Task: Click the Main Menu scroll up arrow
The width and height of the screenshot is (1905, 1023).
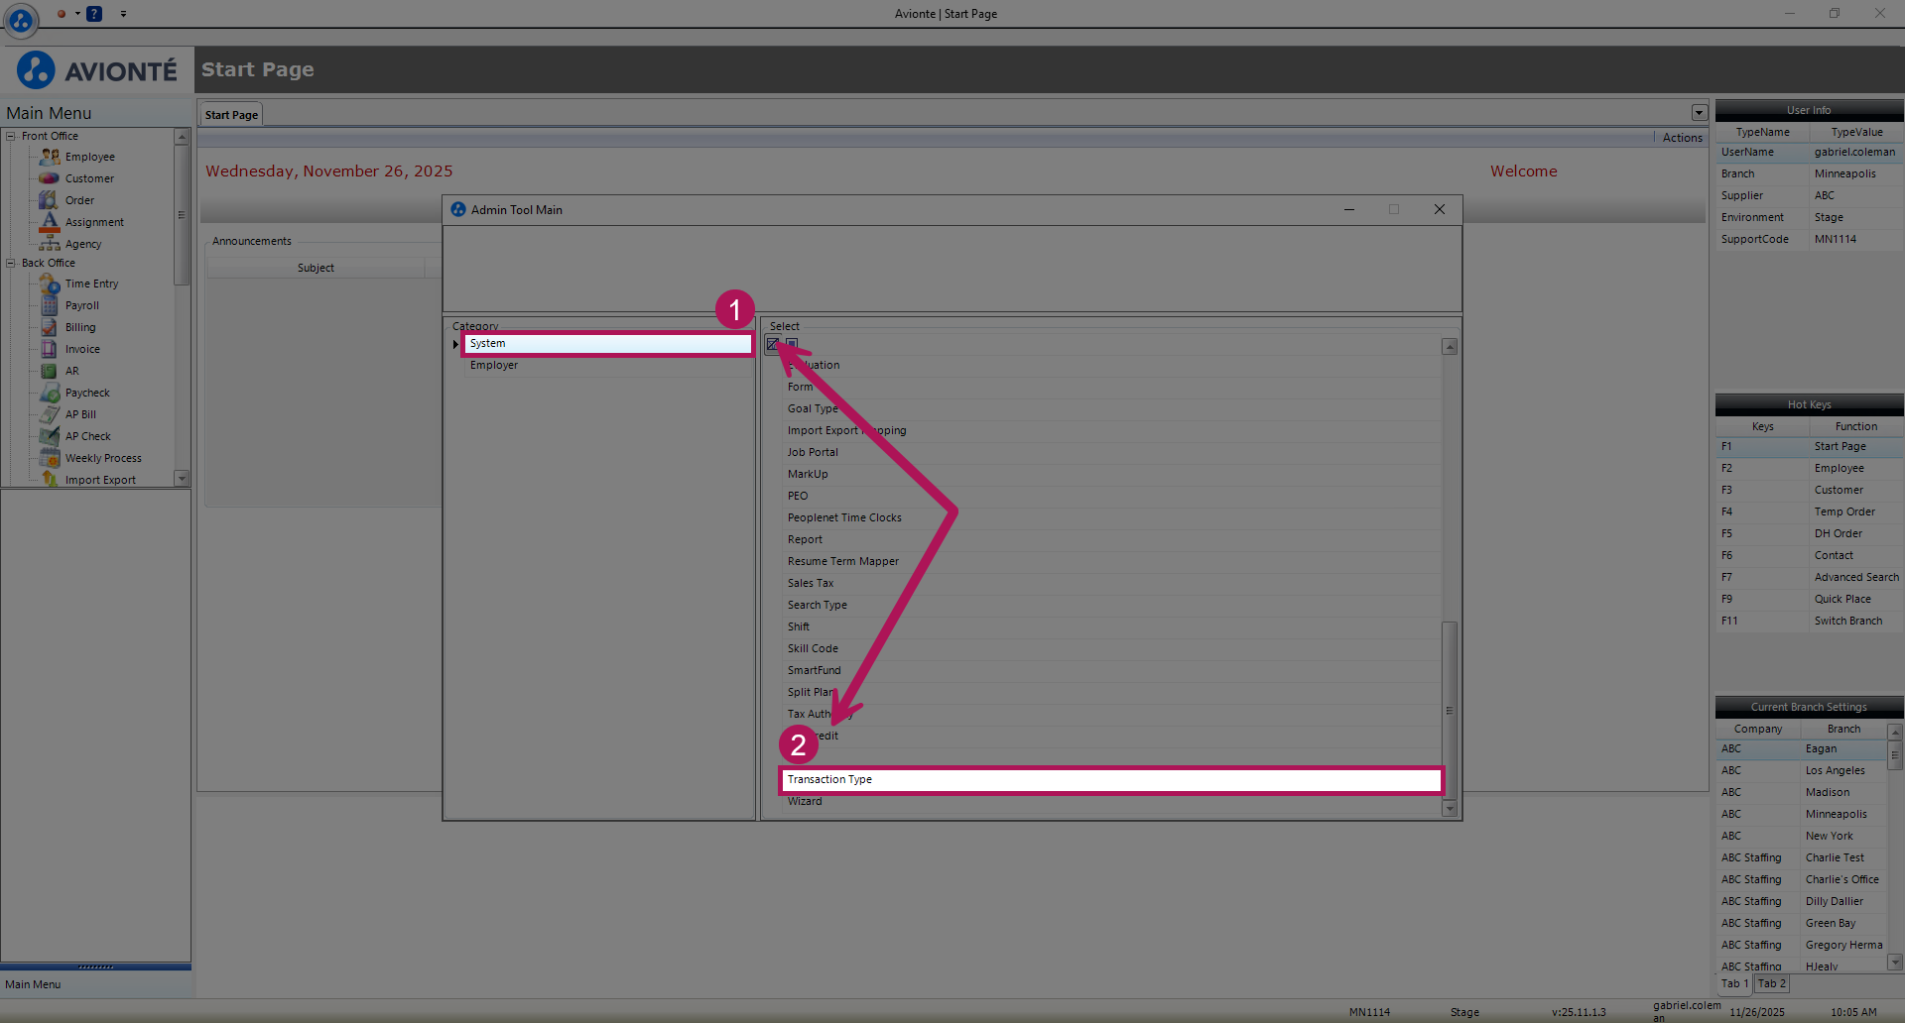Action: (182, 136)
